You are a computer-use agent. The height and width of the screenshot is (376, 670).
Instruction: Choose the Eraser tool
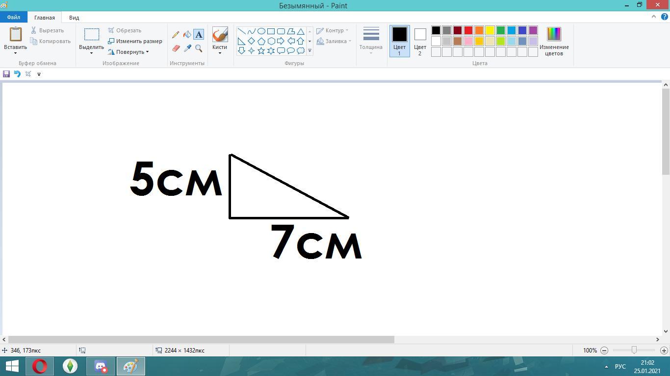coord(176,48)
